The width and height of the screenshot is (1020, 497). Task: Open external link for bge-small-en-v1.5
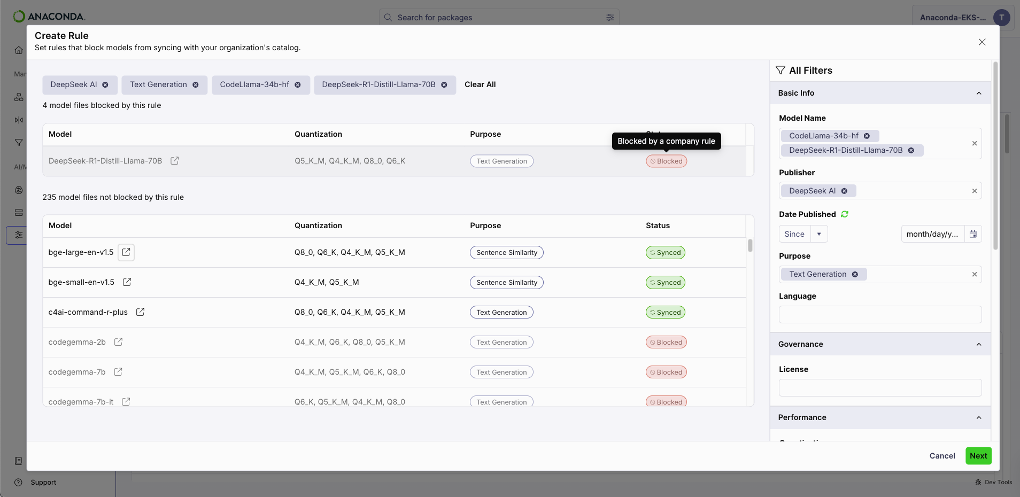(x=127, y=282)
